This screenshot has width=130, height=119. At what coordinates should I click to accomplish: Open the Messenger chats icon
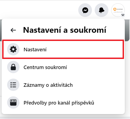coord(85,10)
